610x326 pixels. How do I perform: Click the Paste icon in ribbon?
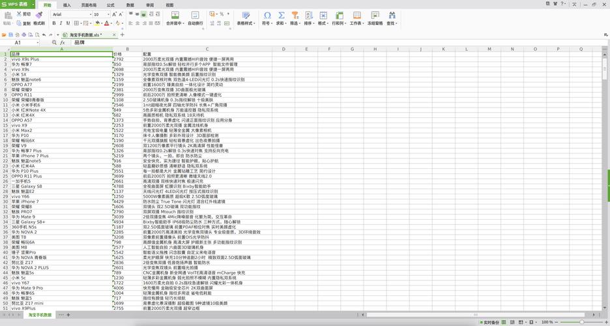(x=8, y=16)
